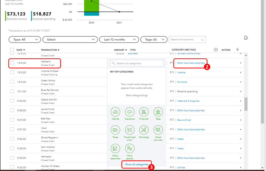Screen dimensions: 266x171
Task: Expand action arrow on Netizens row
Action: click(241, 63)
